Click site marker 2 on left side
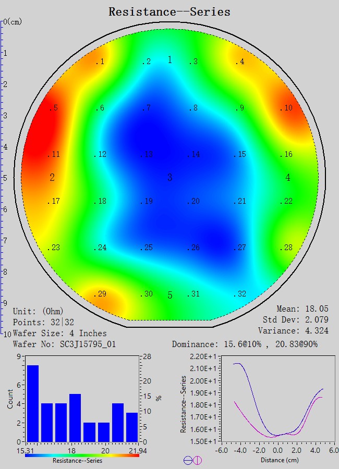339x469 pixels. [x=52, y=178]
